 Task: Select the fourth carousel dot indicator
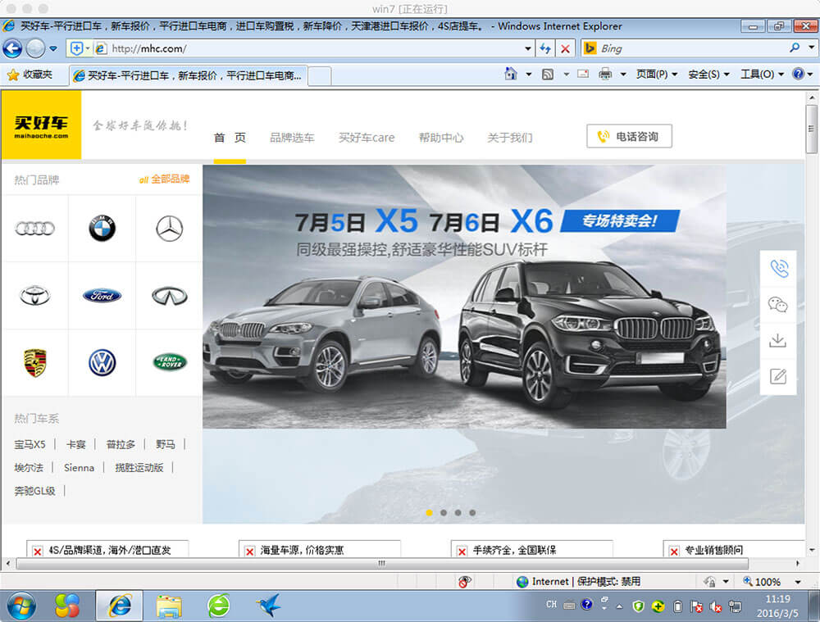coord(472,513)
